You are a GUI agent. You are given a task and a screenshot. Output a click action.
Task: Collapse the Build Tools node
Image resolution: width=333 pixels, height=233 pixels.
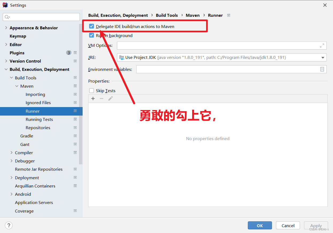[x=11, y=78]
